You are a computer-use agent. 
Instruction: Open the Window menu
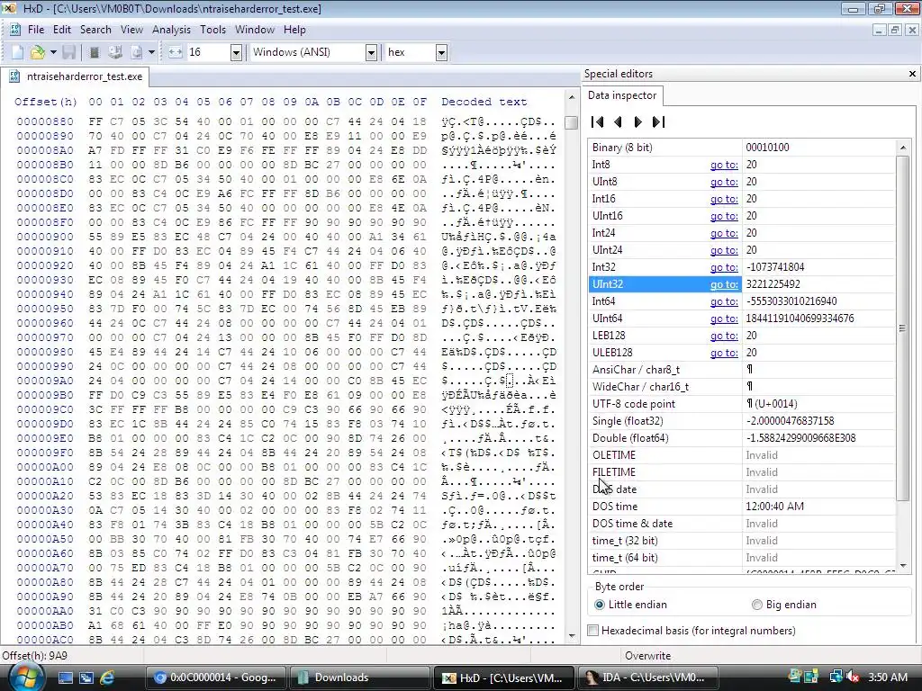coord(255,30)
